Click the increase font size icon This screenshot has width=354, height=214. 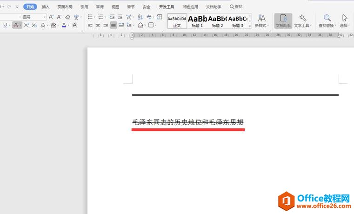coord(51,17)
